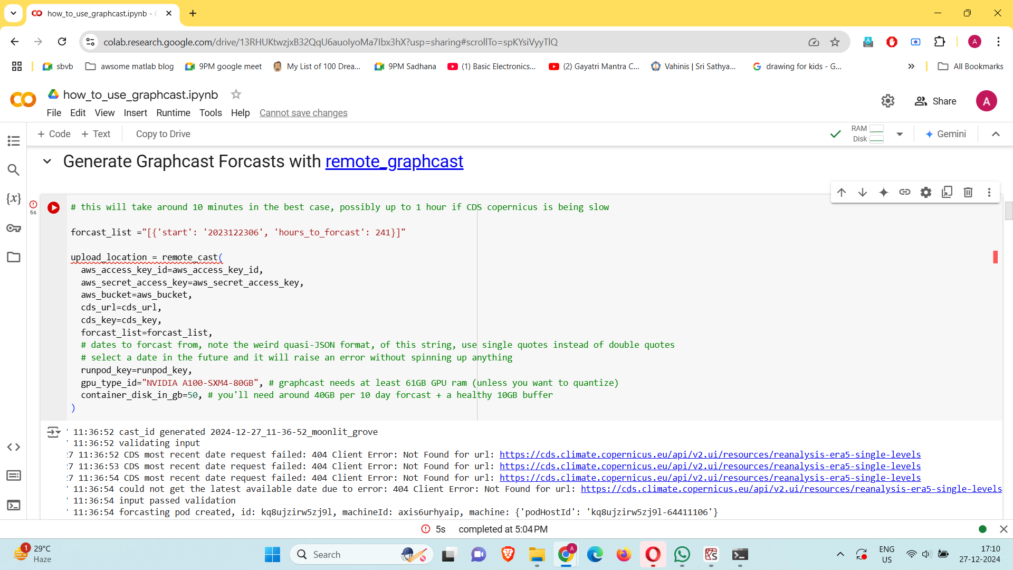Open the Google account avatar in Colab

[x=986, y=101]
